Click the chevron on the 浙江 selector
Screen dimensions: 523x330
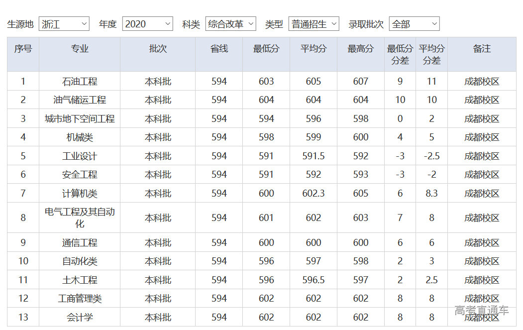pyautogui.click(x=84, y=23)
